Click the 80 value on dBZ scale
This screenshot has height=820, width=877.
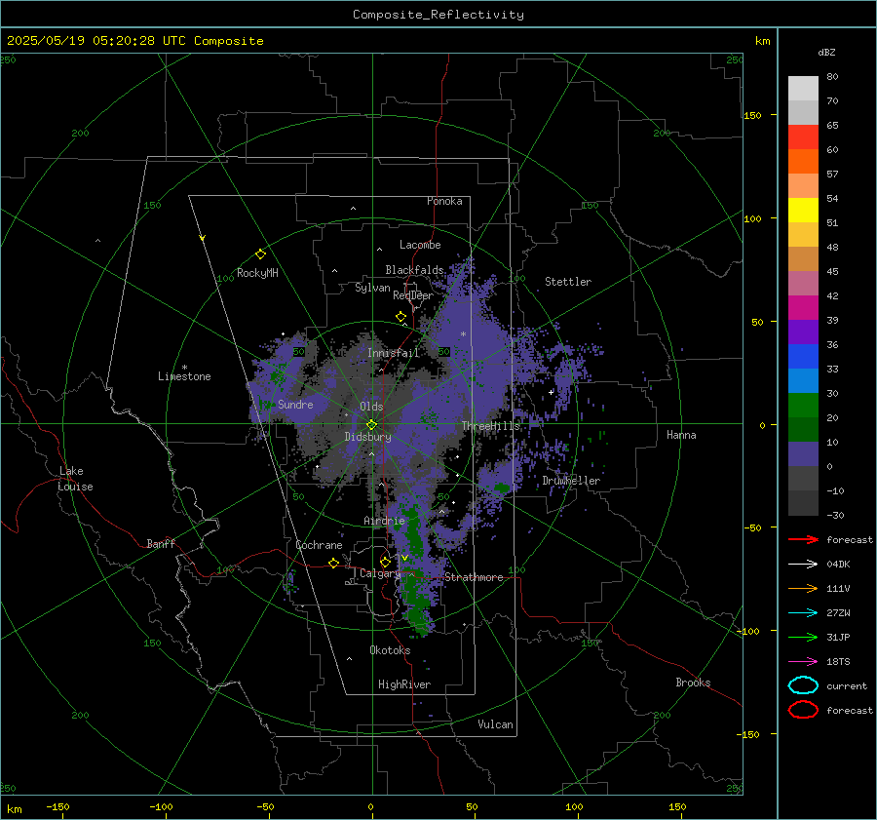click(x=832, y=77)
